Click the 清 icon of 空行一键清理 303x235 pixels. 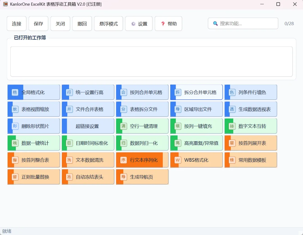[x=123, y=126]
